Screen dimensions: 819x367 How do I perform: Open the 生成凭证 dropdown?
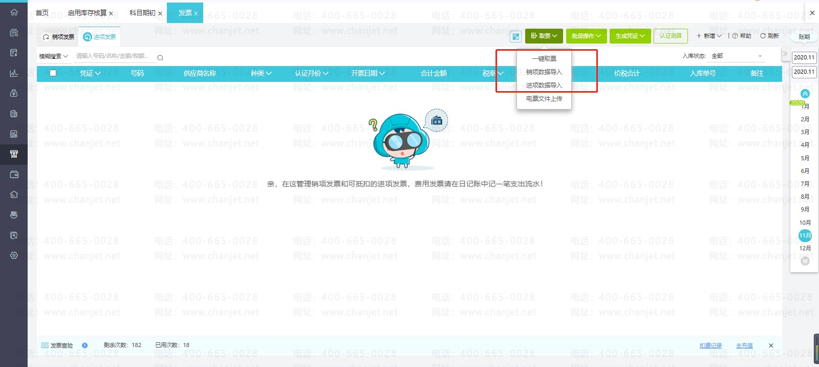pyautogui.click(x=630, y=36)
